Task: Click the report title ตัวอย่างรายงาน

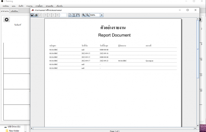Action: point(113,27)
